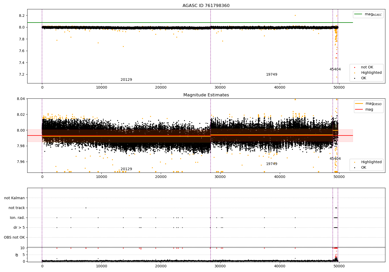Viewport: 389px width, 272px height.
Task: Click the 'OK' legend entry in top plot
Action: (364, 78)
